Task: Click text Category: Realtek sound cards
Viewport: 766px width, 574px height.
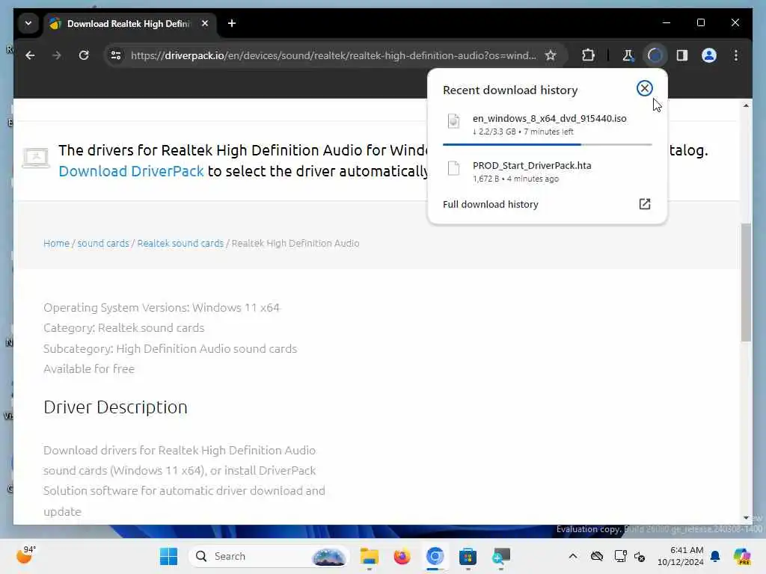Action: pos(123,328)
